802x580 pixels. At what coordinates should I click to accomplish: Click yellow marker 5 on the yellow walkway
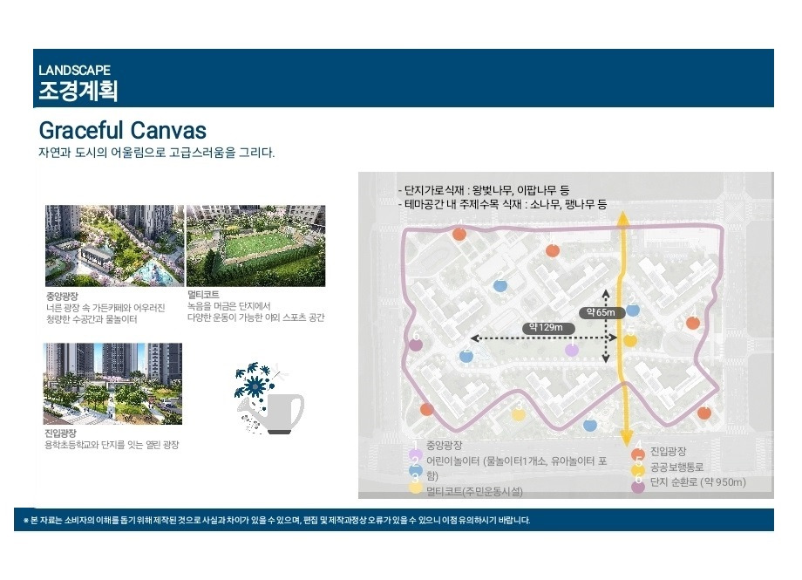click(630, 340)
